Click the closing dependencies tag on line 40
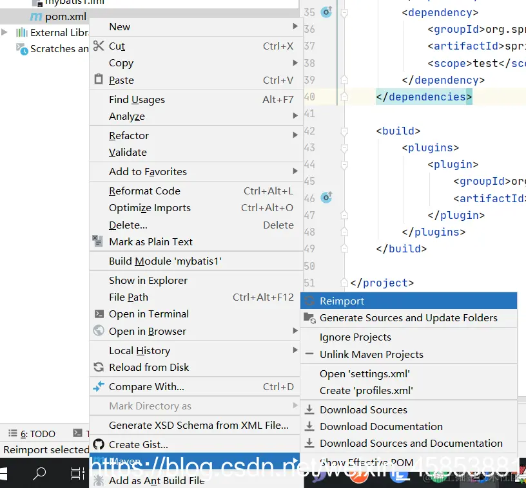 tap(424, 97)
